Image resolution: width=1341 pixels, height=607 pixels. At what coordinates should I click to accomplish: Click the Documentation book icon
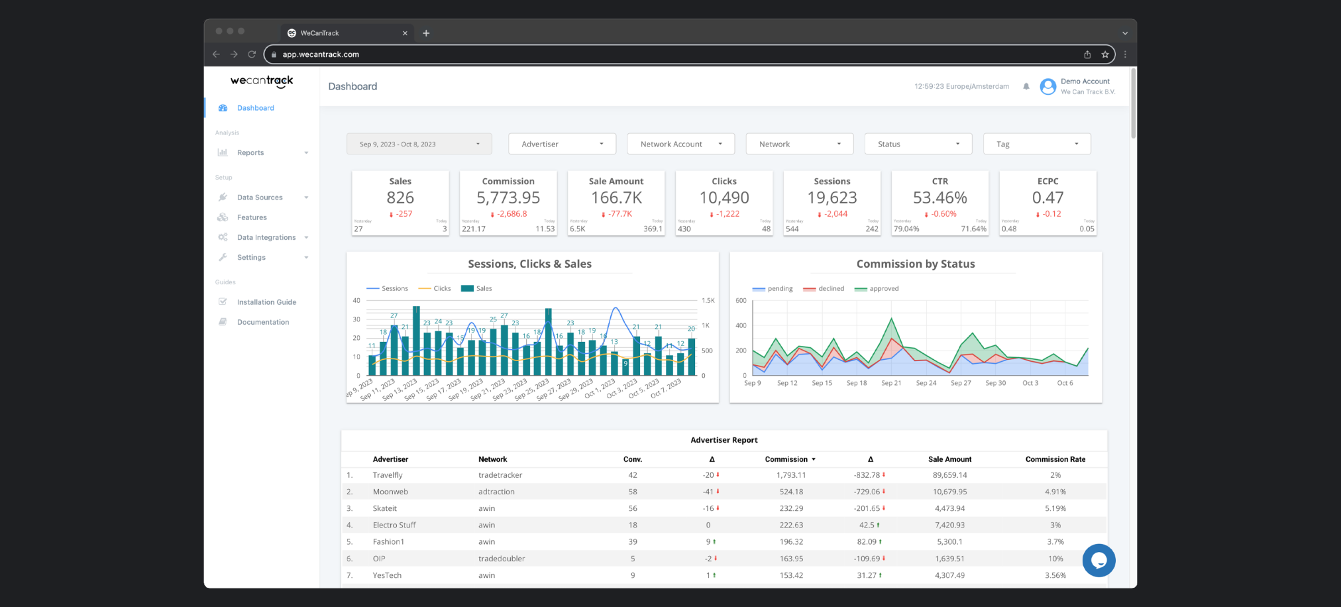[223, 322]
